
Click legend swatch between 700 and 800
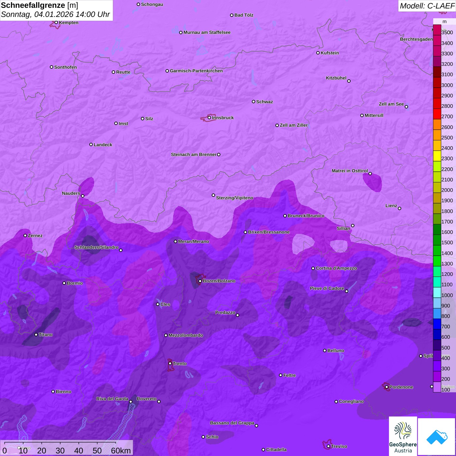tap(437, 324)
